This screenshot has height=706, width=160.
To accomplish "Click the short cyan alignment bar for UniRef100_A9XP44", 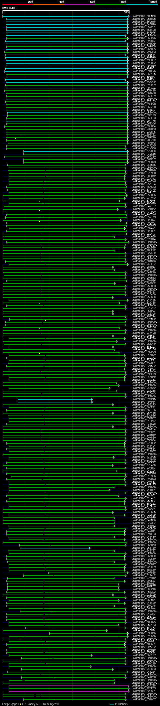I will click(55, 402).
